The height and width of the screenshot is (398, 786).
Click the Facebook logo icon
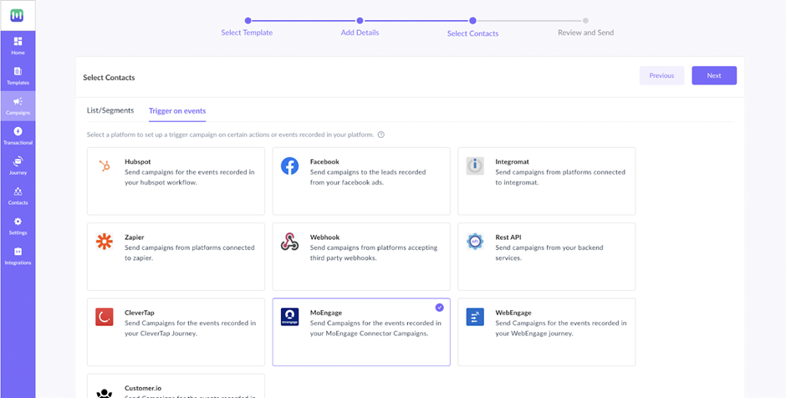290,166
